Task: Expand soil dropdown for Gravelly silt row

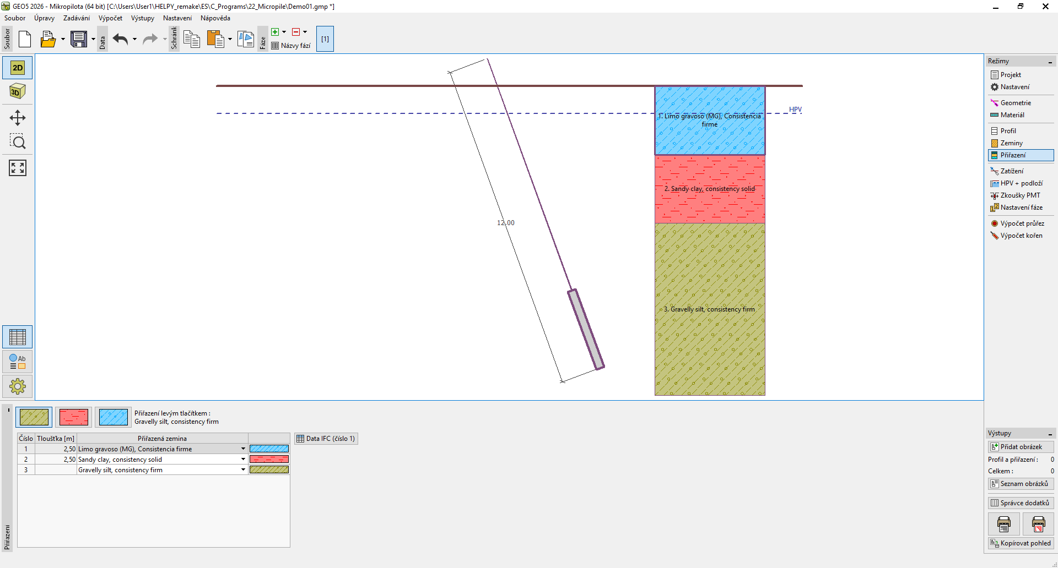Action: (x=243, y=470)
